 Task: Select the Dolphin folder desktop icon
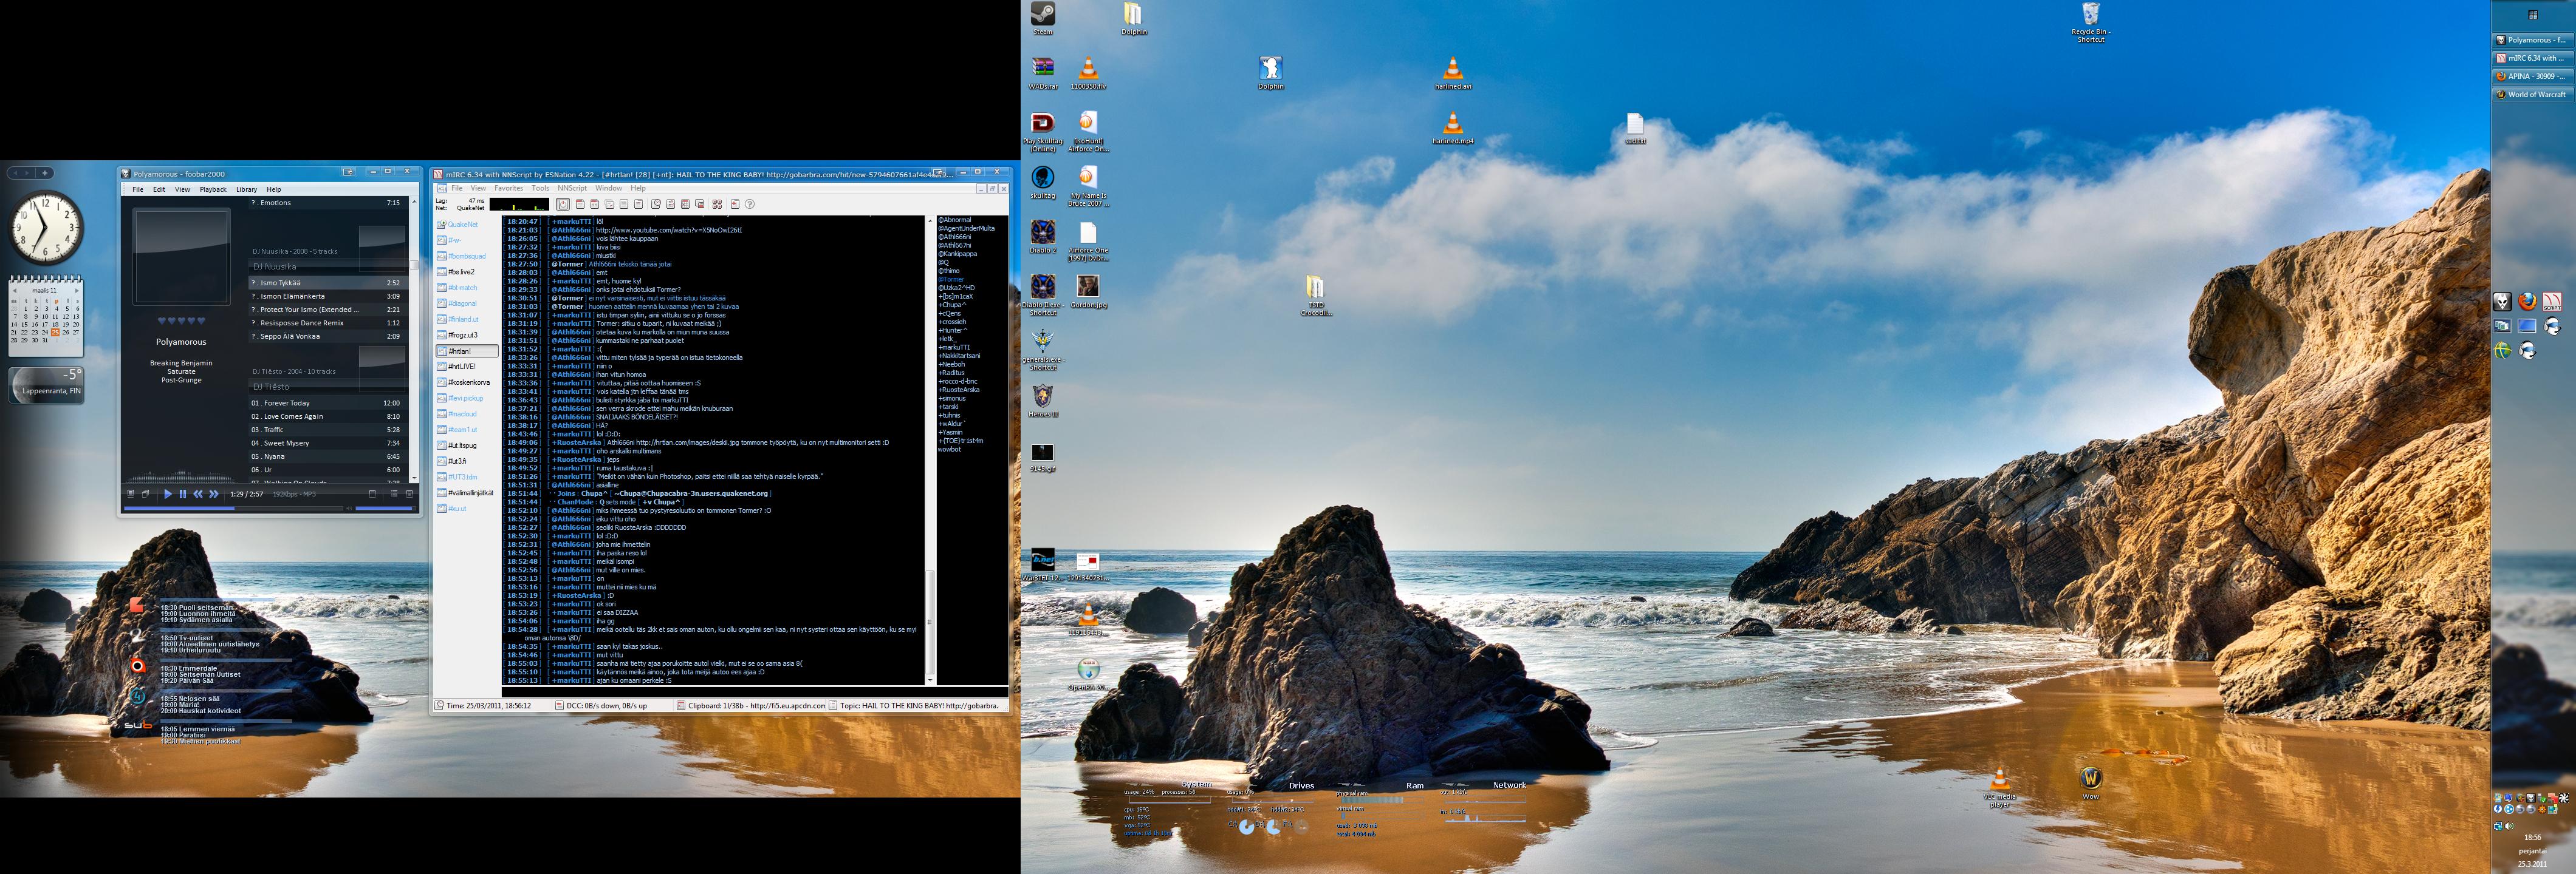point(1132,14)
